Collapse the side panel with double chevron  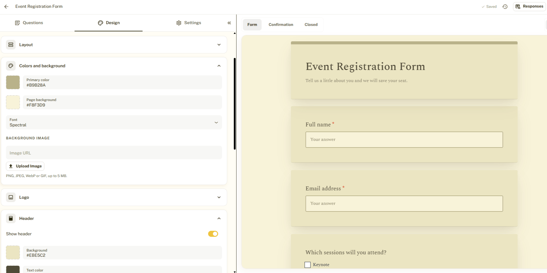[x=229, y=23]
